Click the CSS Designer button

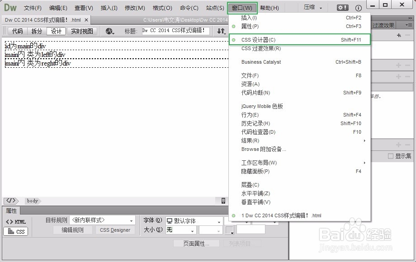coord(115,230)
